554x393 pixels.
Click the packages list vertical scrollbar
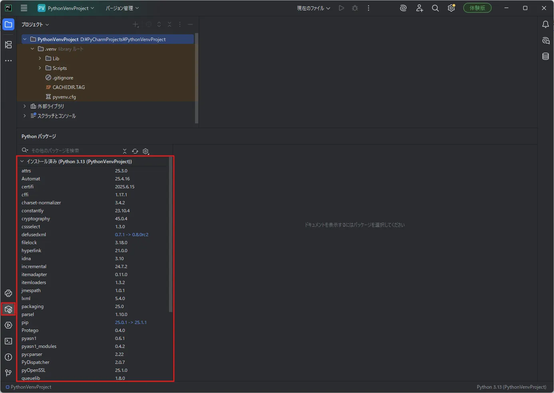(x=171, y=234)
